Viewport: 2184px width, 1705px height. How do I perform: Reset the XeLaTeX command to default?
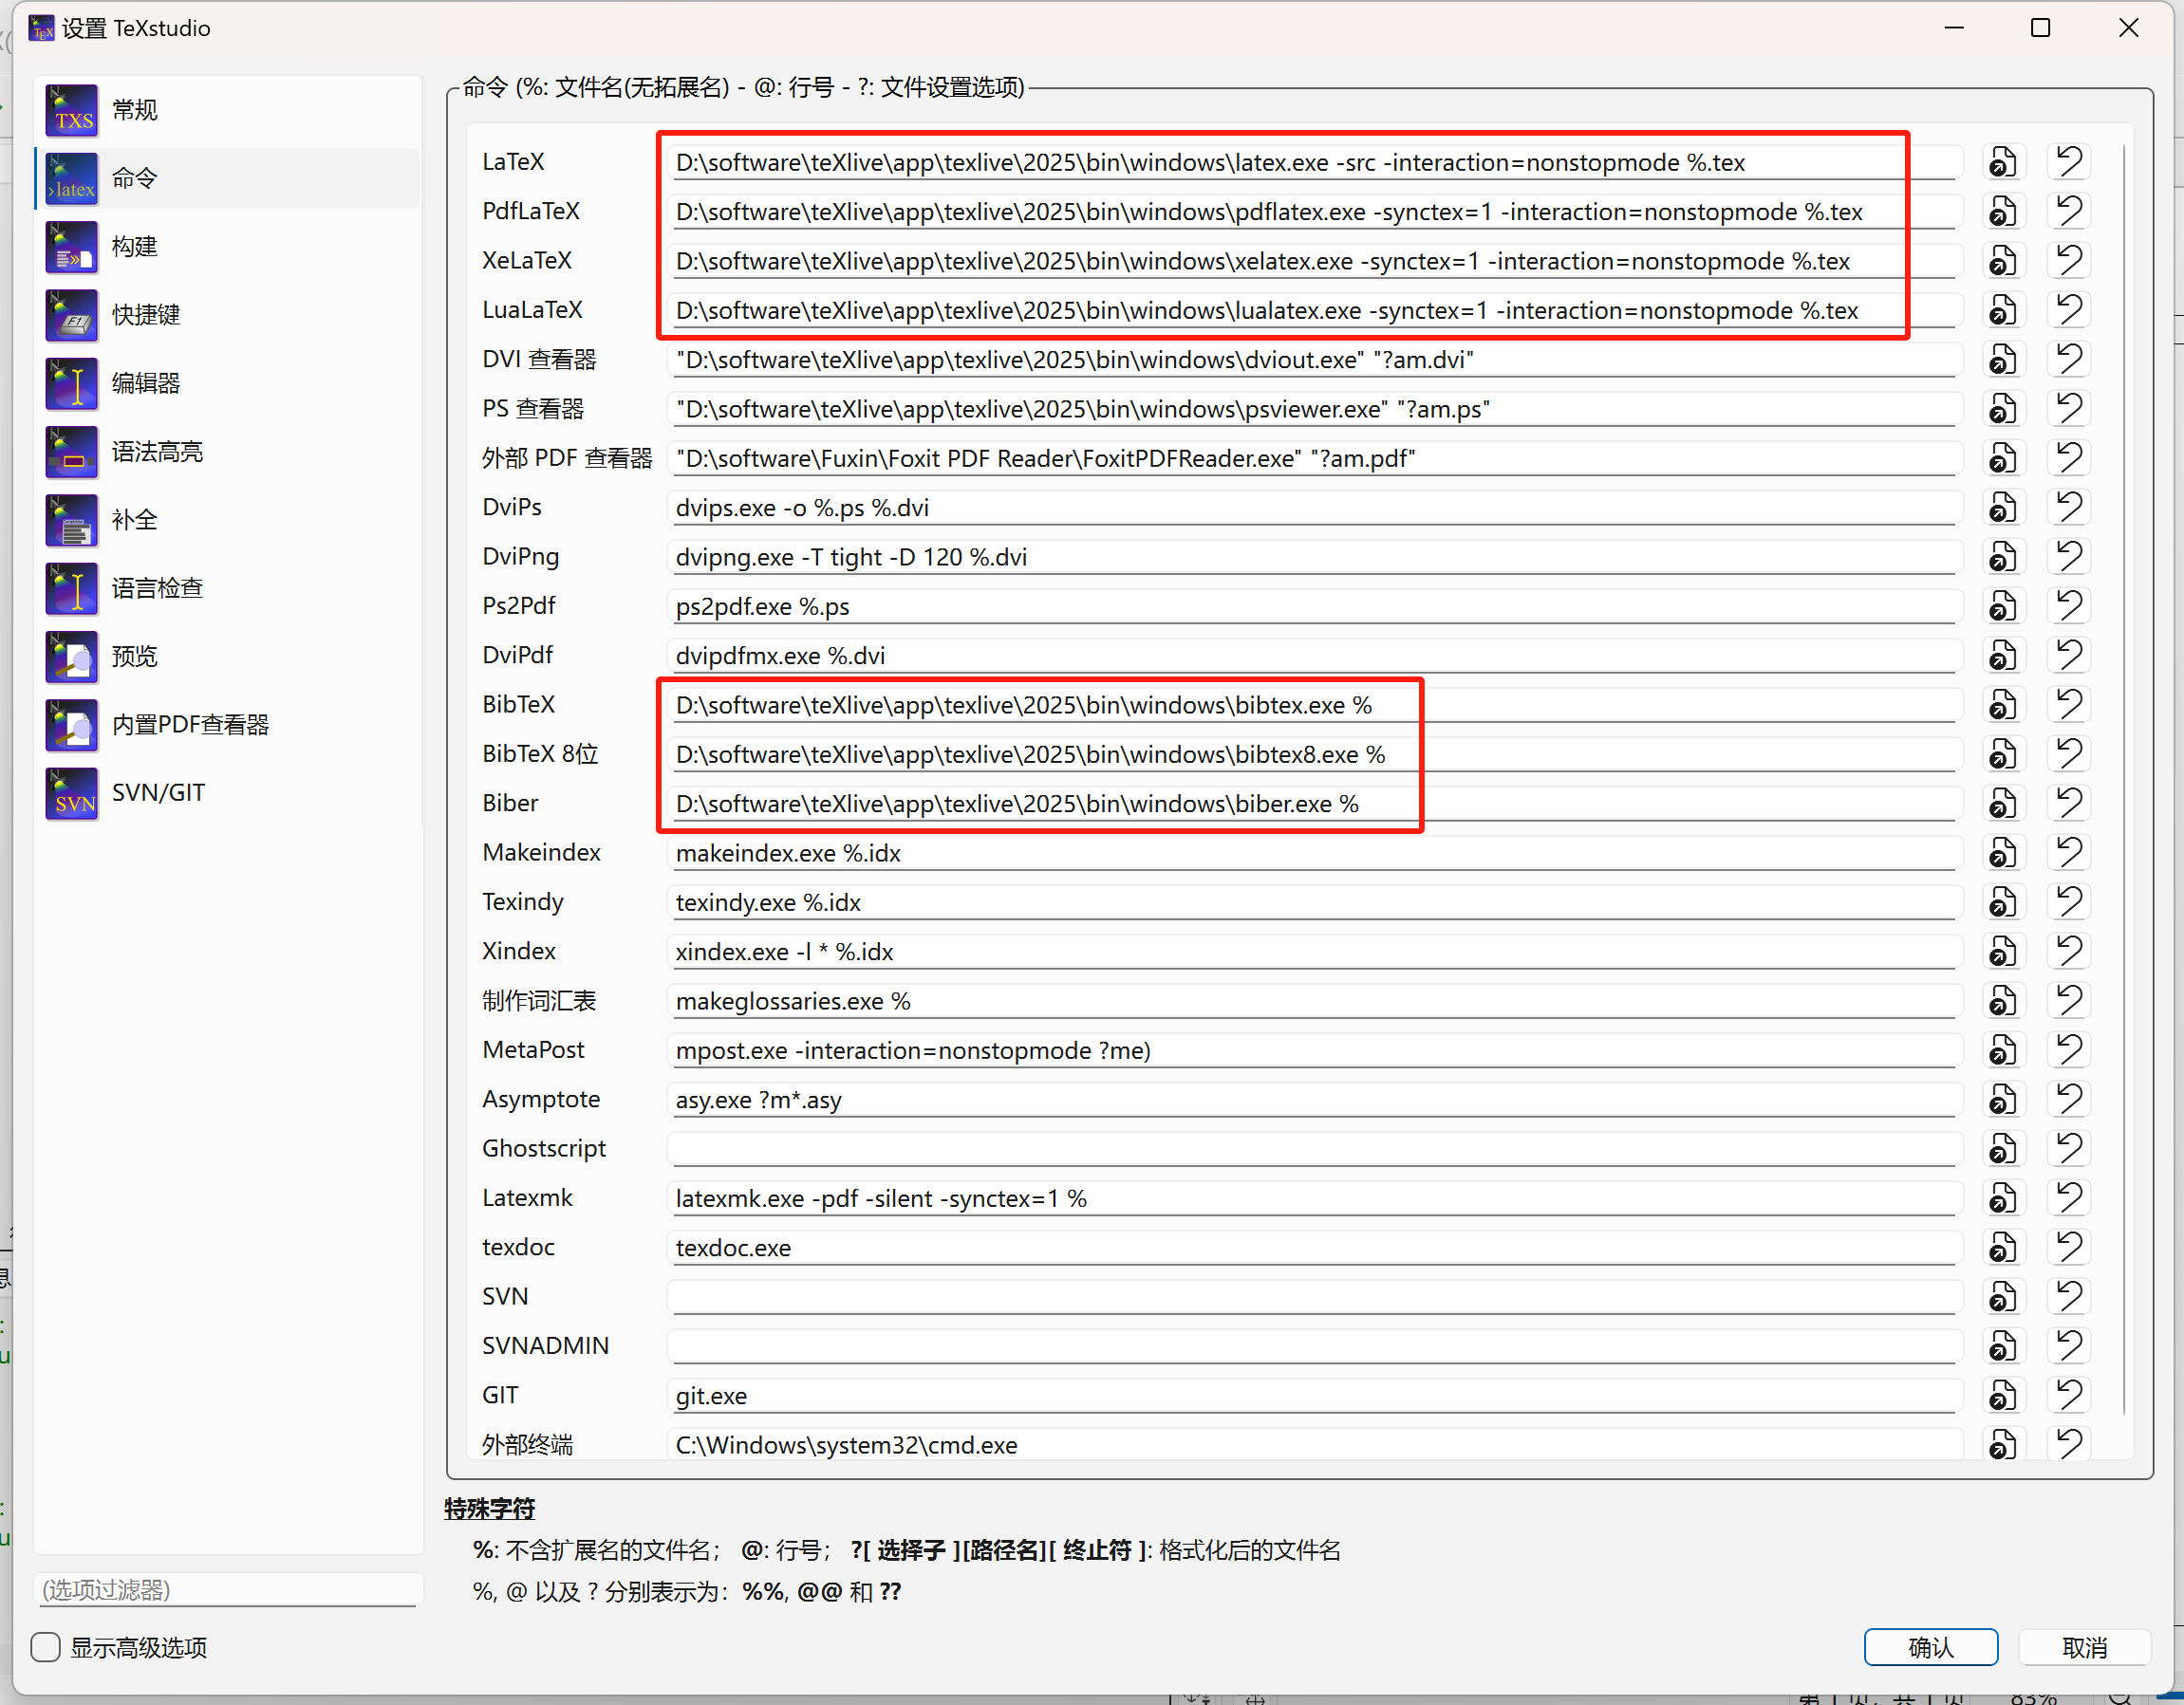click(2069, 261)
